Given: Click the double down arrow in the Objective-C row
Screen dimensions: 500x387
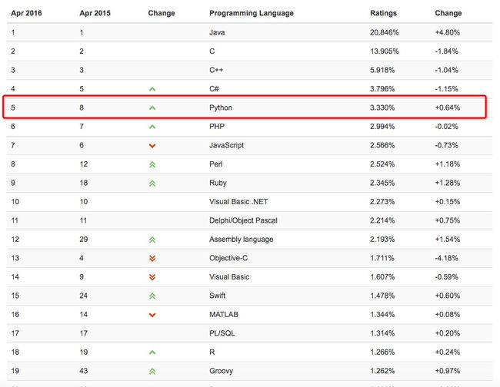Looking at the screenshot, I should pyautogui.click(x=152, y=258).
